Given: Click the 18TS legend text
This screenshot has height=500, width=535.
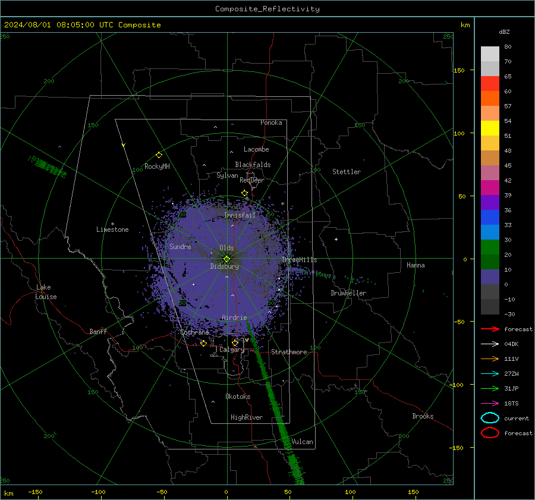Looking at the screenshot, I should [511, 404].
